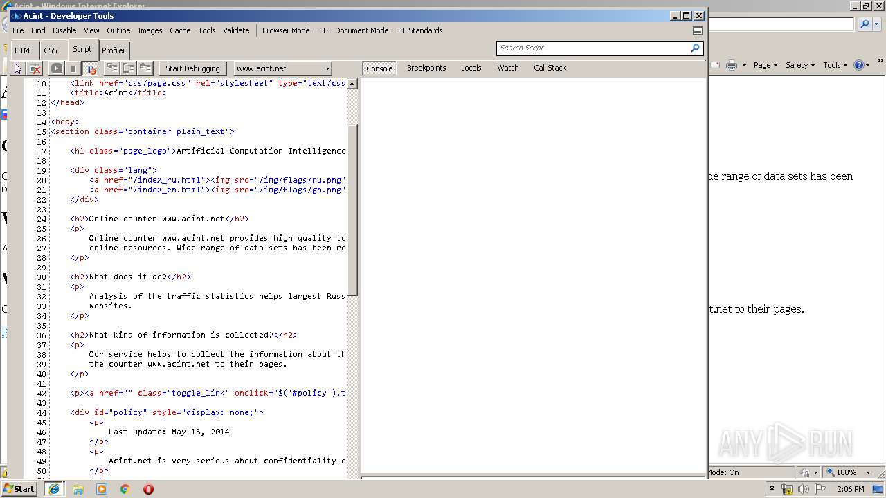
Task: Open the Outline menu
Action: pos(118,30)
